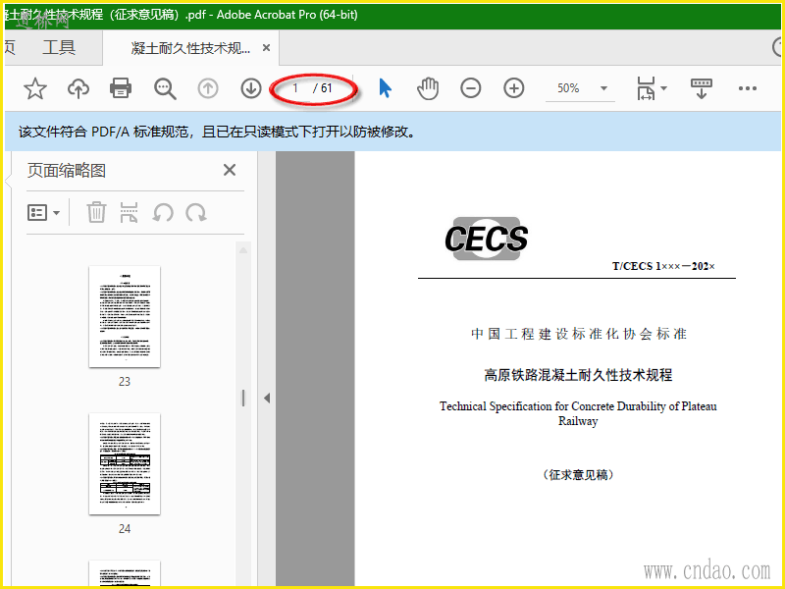Click the / 61 total pages label
The width and height of the screenshot is (785, 589).
click(323, 88)
